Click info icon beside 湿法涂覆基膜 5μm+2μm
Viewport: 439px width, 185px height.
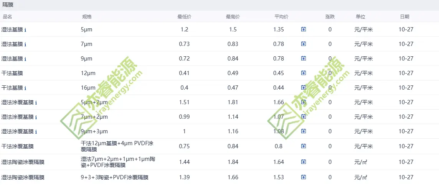36,103
